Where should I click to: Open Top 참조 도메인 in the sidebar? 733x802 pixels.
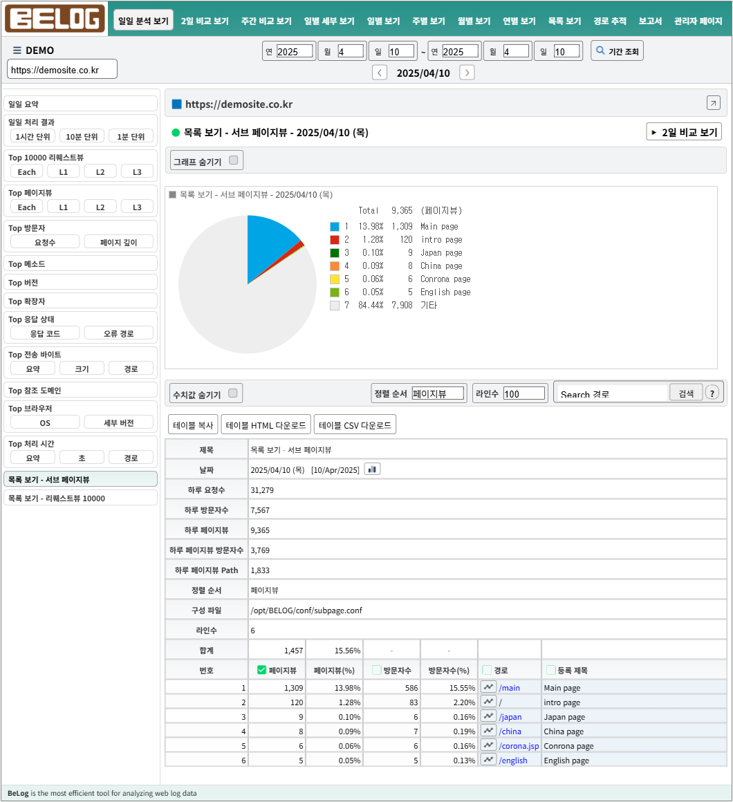[80, 390]
